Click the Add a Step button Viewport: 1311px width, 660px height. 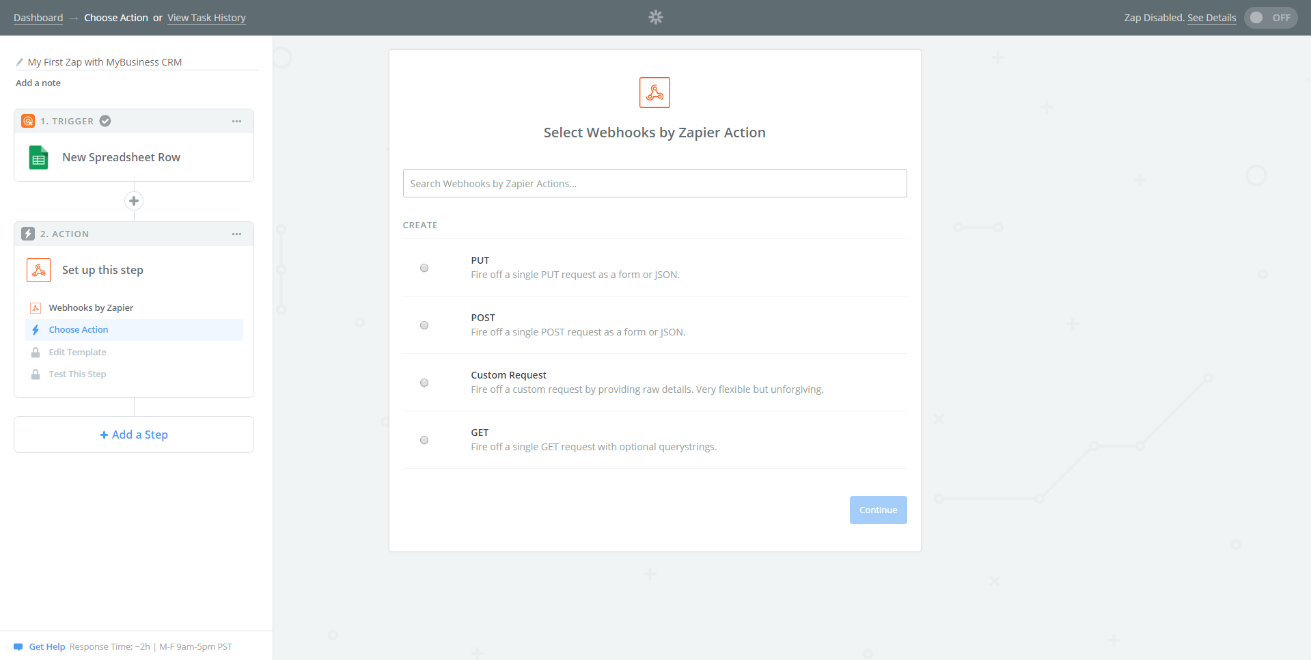pyautogui.click(x=134, y=435)
